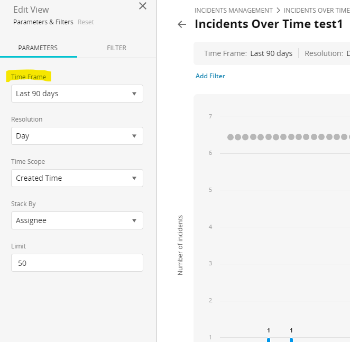Click the Add Filter link
This screenshot has width=350, height=342.
(210, 76)
